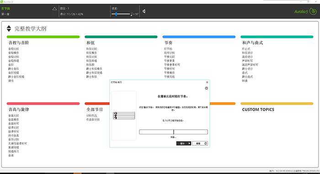Adjust the tempo slider in the header
320x174 pixels.
[121, 14]
